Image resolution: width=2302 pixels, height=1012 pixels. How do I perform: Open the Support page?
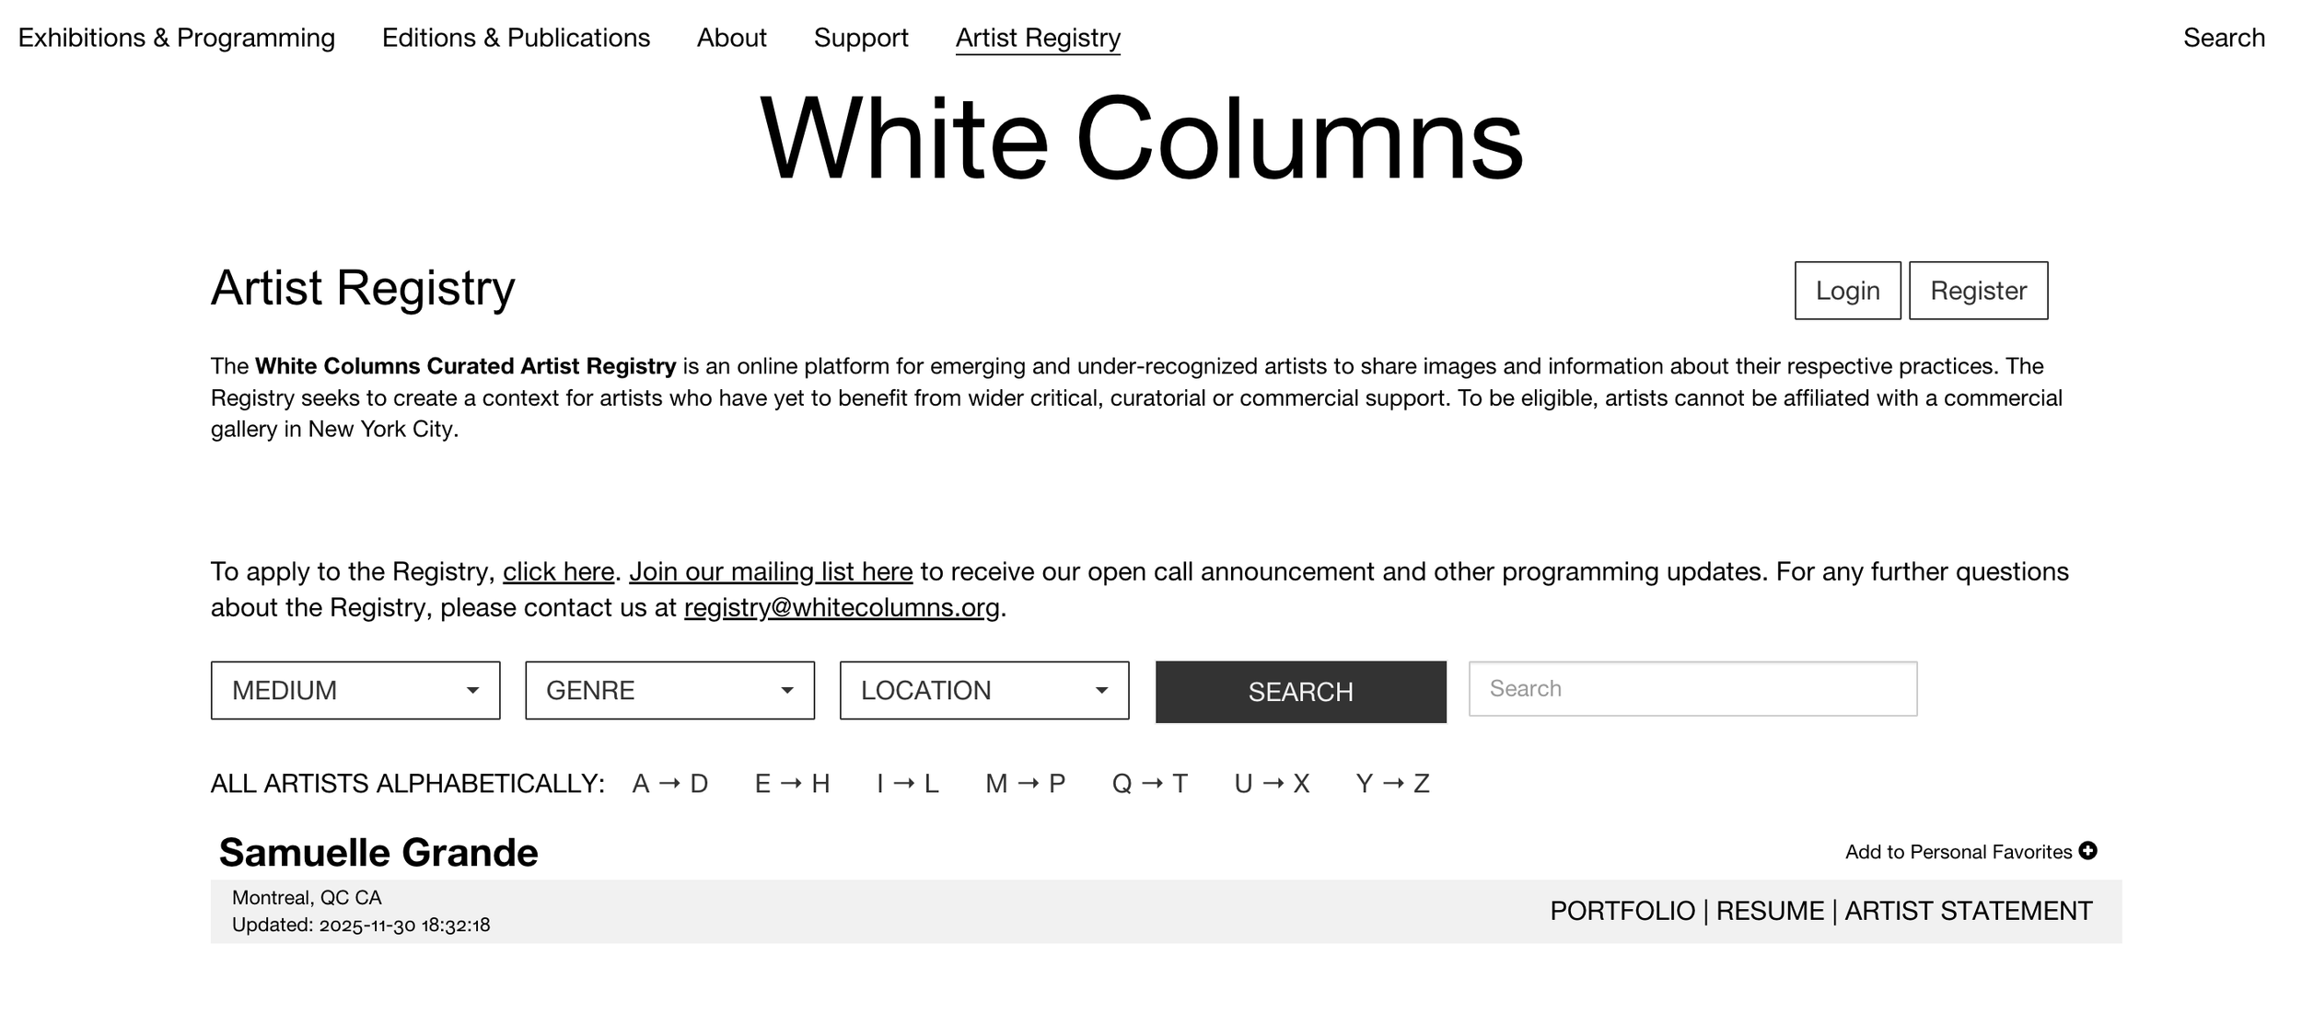(x=860, y=38)
